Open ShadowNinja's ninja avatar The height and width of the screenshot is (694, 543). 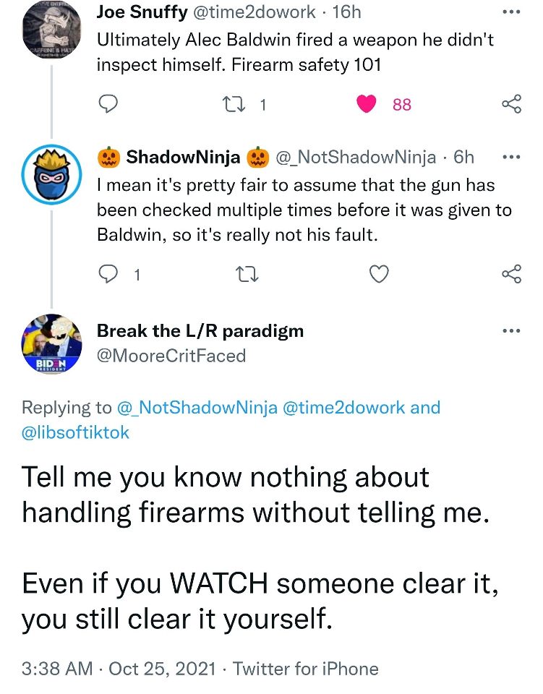tap(51, 176)
